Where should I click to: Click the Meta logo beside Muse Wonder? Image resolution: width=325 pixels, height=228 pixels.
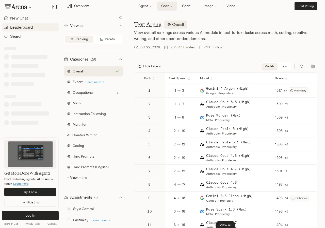click(202, 118)
